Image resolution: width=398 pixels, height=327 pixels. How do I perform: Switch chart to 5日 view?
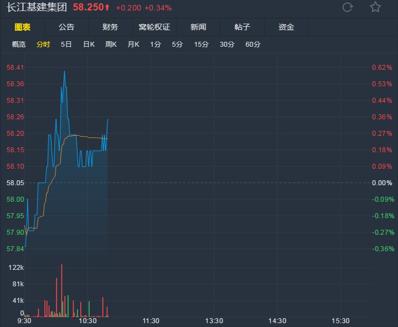pyautogui.click(x=66, y=45)
